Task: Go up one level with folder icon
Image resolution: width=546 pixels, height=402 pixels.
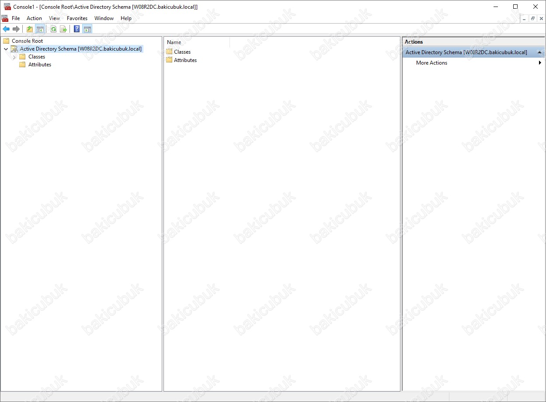Action: click(x=30, y=29)
